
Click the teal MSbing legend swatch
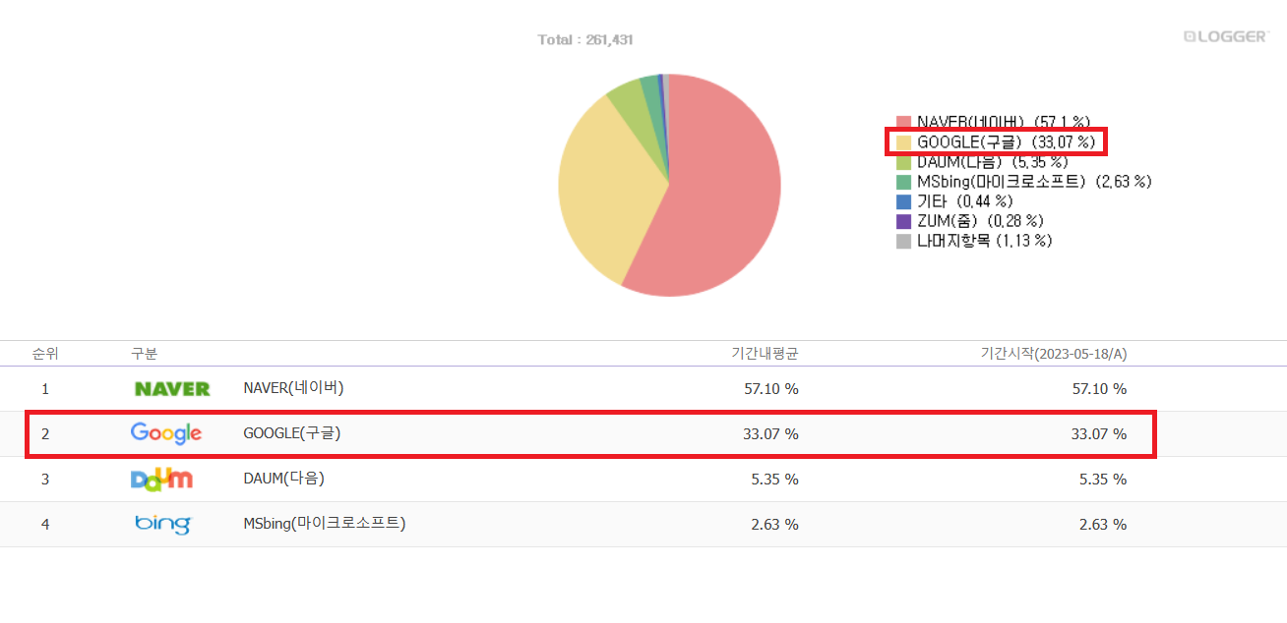[903, 182]
